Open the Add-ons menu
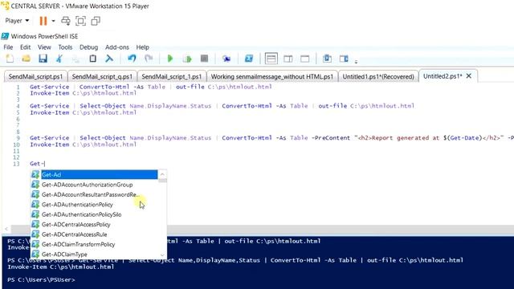This screenshot has height=289, width=514. [117, 47]
